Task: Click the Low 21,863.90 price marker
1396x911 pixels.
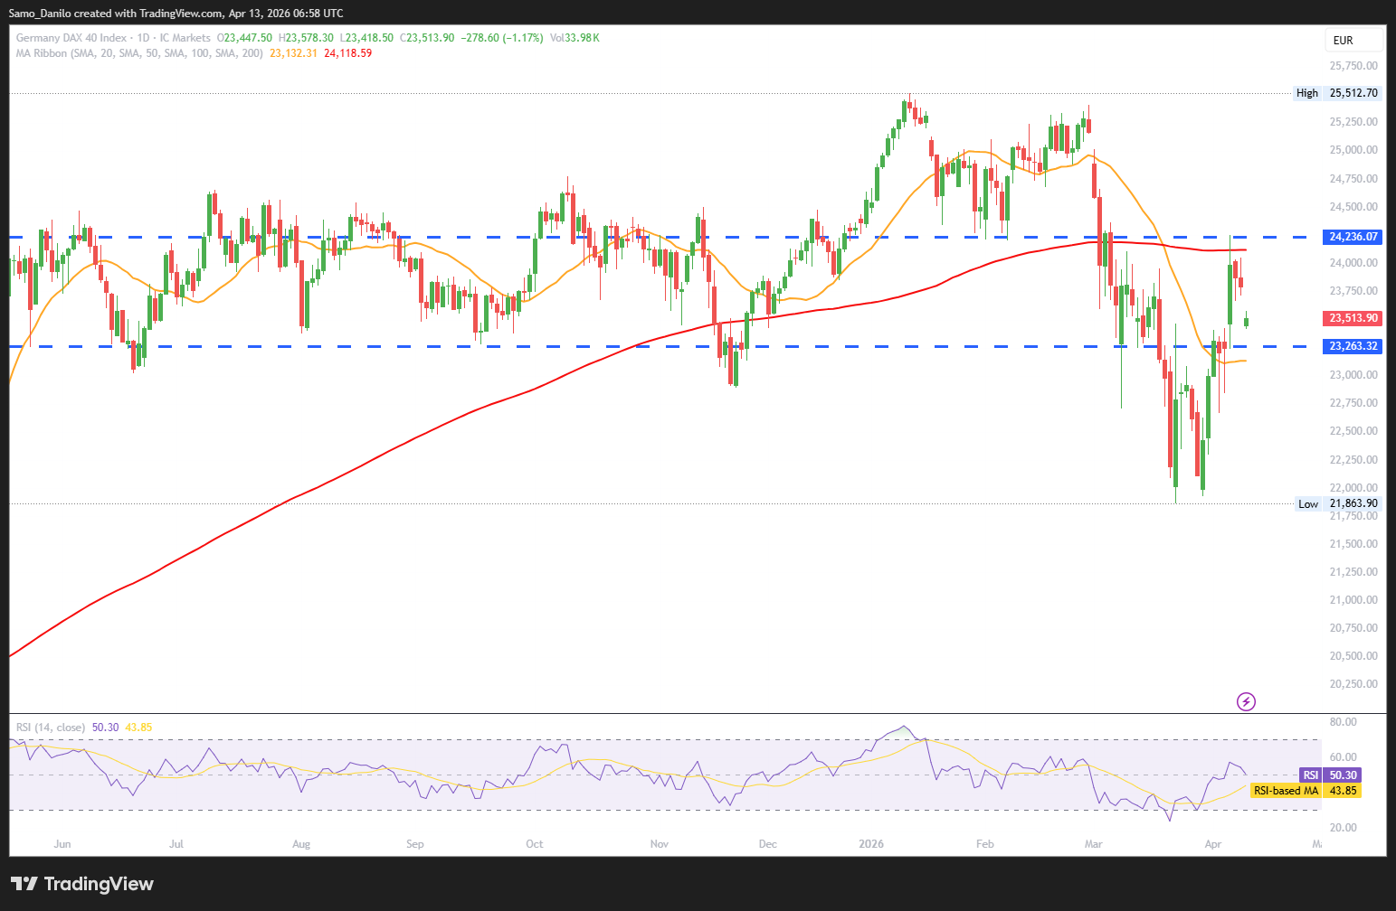Action: coord(1339,503)
